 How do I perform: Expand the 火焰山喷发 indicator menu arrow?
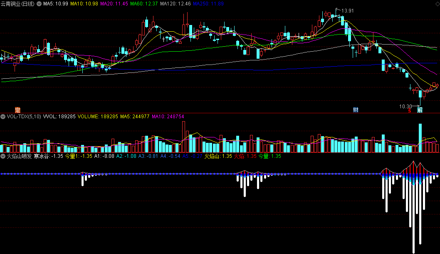pos(3,156)
